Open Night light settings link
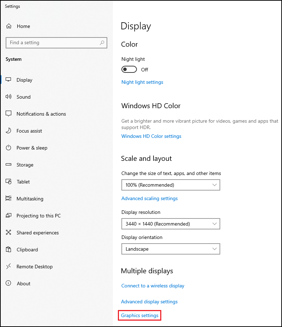The image size is (282, 327). (x=142, y=82)
